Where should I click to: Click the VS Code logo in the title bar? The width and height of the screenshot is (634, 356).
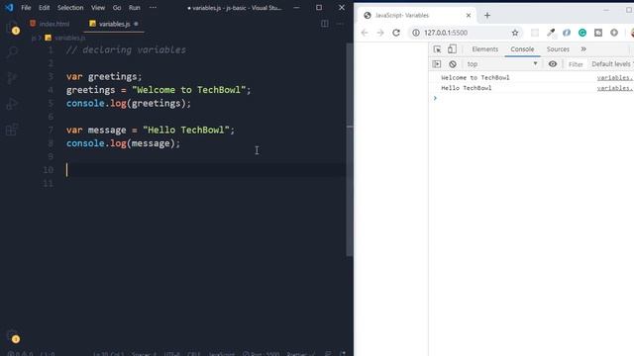[9, 7]
